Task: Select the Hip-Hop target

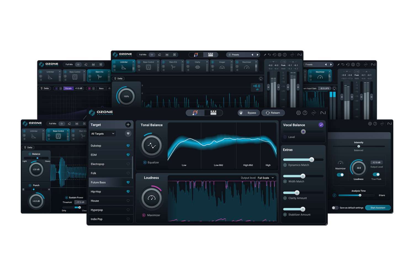Action: click(x=110, y=192)
